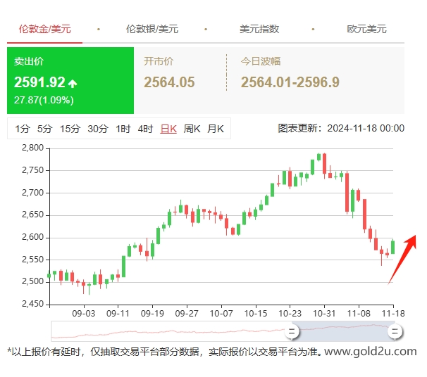Select the 日K daily candlestick view
Viewport: 427px width, 377px height.
click(x=168, y=129)
